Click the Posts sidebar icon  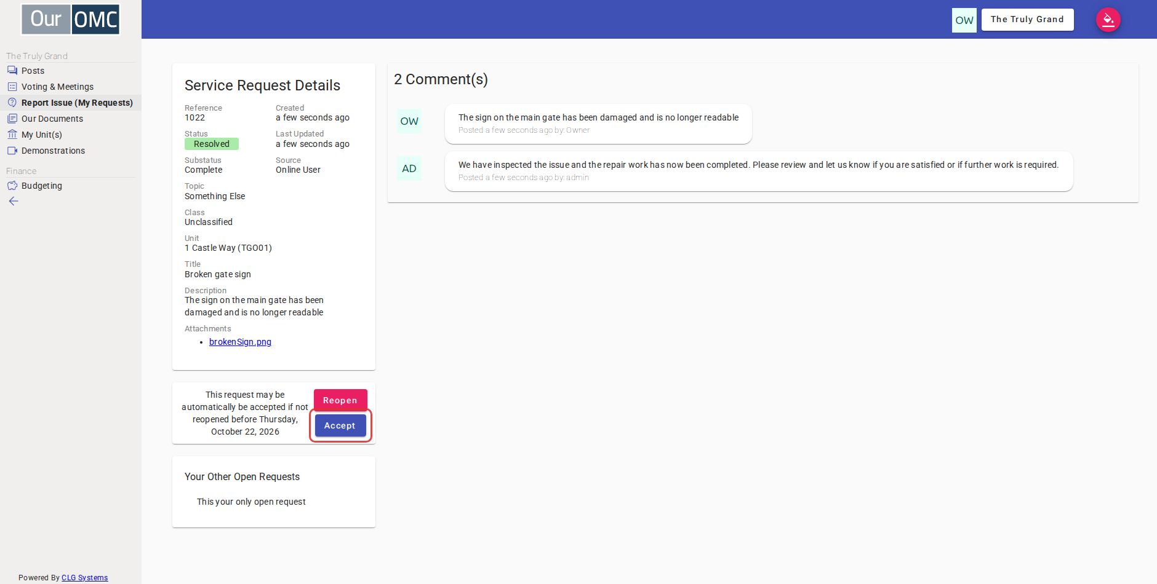(12, 71)
